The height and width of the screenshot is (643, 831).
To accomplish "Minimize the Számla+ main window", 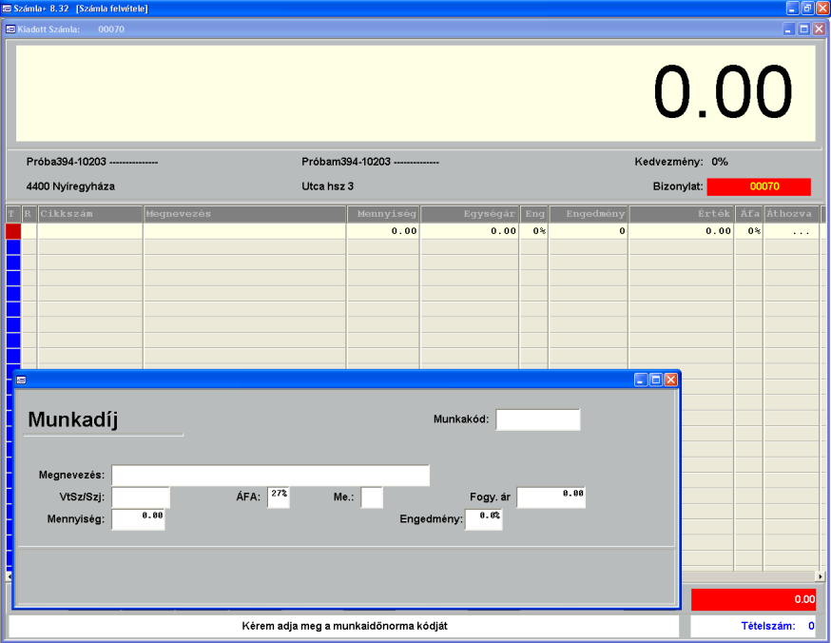I will pyautogui.click(x=793, y=8).
